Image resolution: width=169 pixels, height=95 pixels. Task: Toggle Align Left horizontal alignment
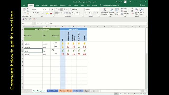point(57,13)
